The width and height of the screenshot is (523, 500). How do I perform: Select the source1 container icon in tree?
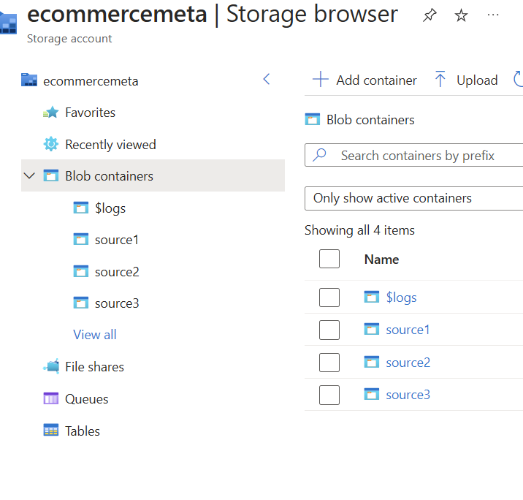pos(81,239)
